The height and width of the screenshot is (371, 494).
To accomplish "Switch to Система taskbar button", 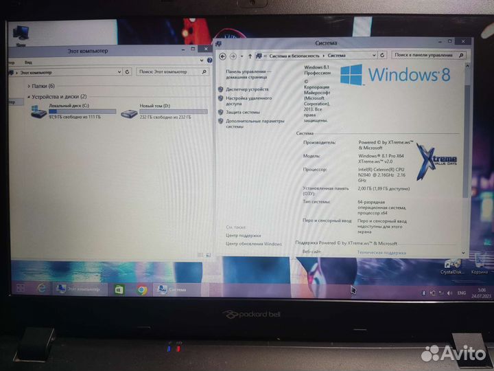I will click(x=180, y=289).
